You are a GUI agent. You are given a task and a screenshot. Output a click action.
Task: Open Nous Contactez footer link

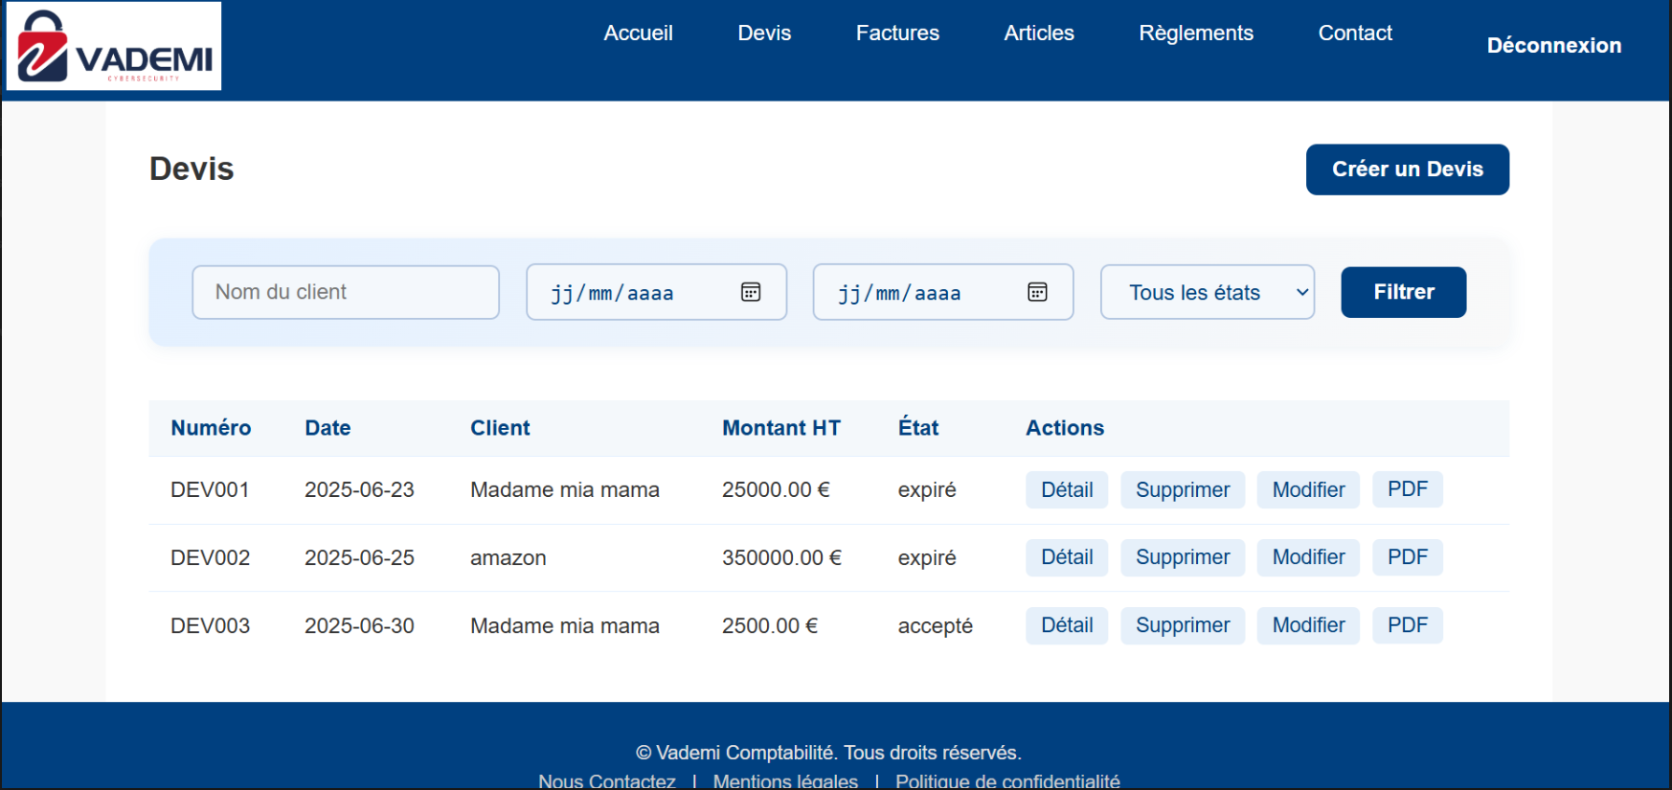tap(607, 780)
